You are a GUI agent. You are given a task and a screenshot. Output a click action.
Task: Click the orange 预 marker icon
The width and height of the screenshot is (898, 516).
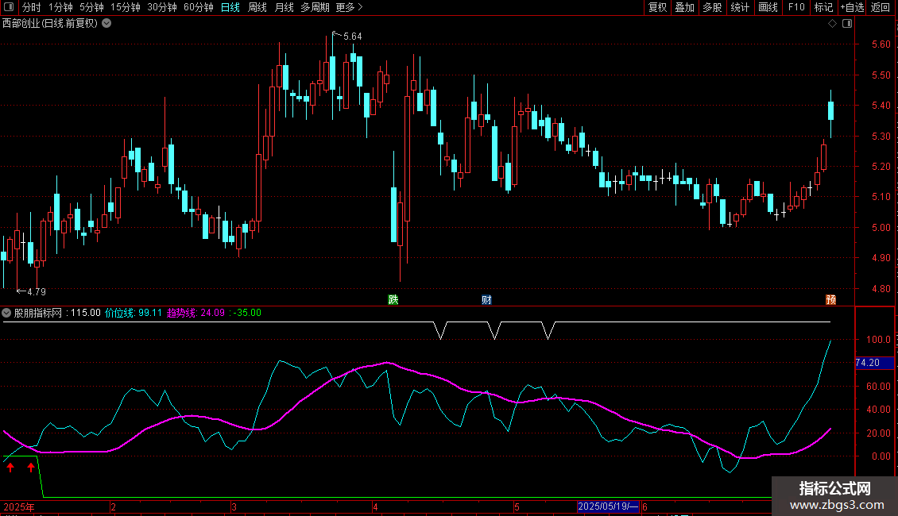coord(830,300)
